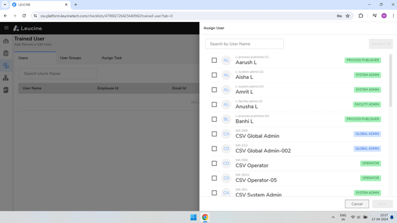The height and width of the screenshot is (223, 397).
Task: Click the User Name column header
Action: click(32, 88)
